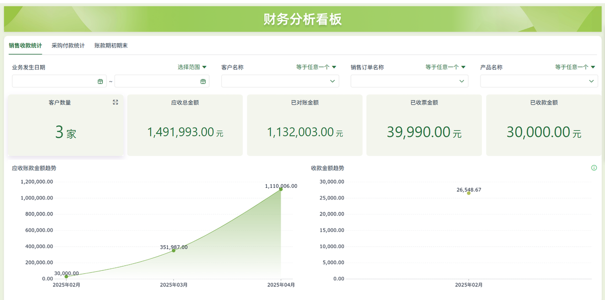The height and width of the screenshot is (300, 605).
Task: Expand the 客户数量 card to fullscreen
Action: tap(115, 102)
